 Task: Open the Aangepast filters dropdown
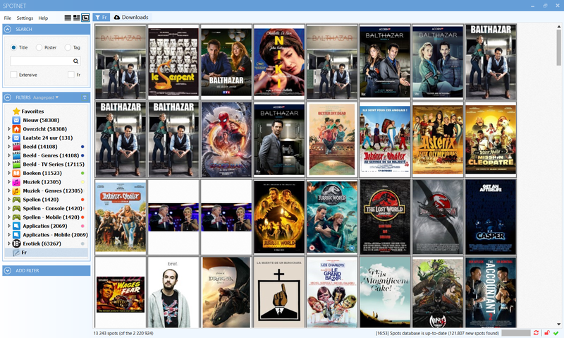tap(46, 97)
